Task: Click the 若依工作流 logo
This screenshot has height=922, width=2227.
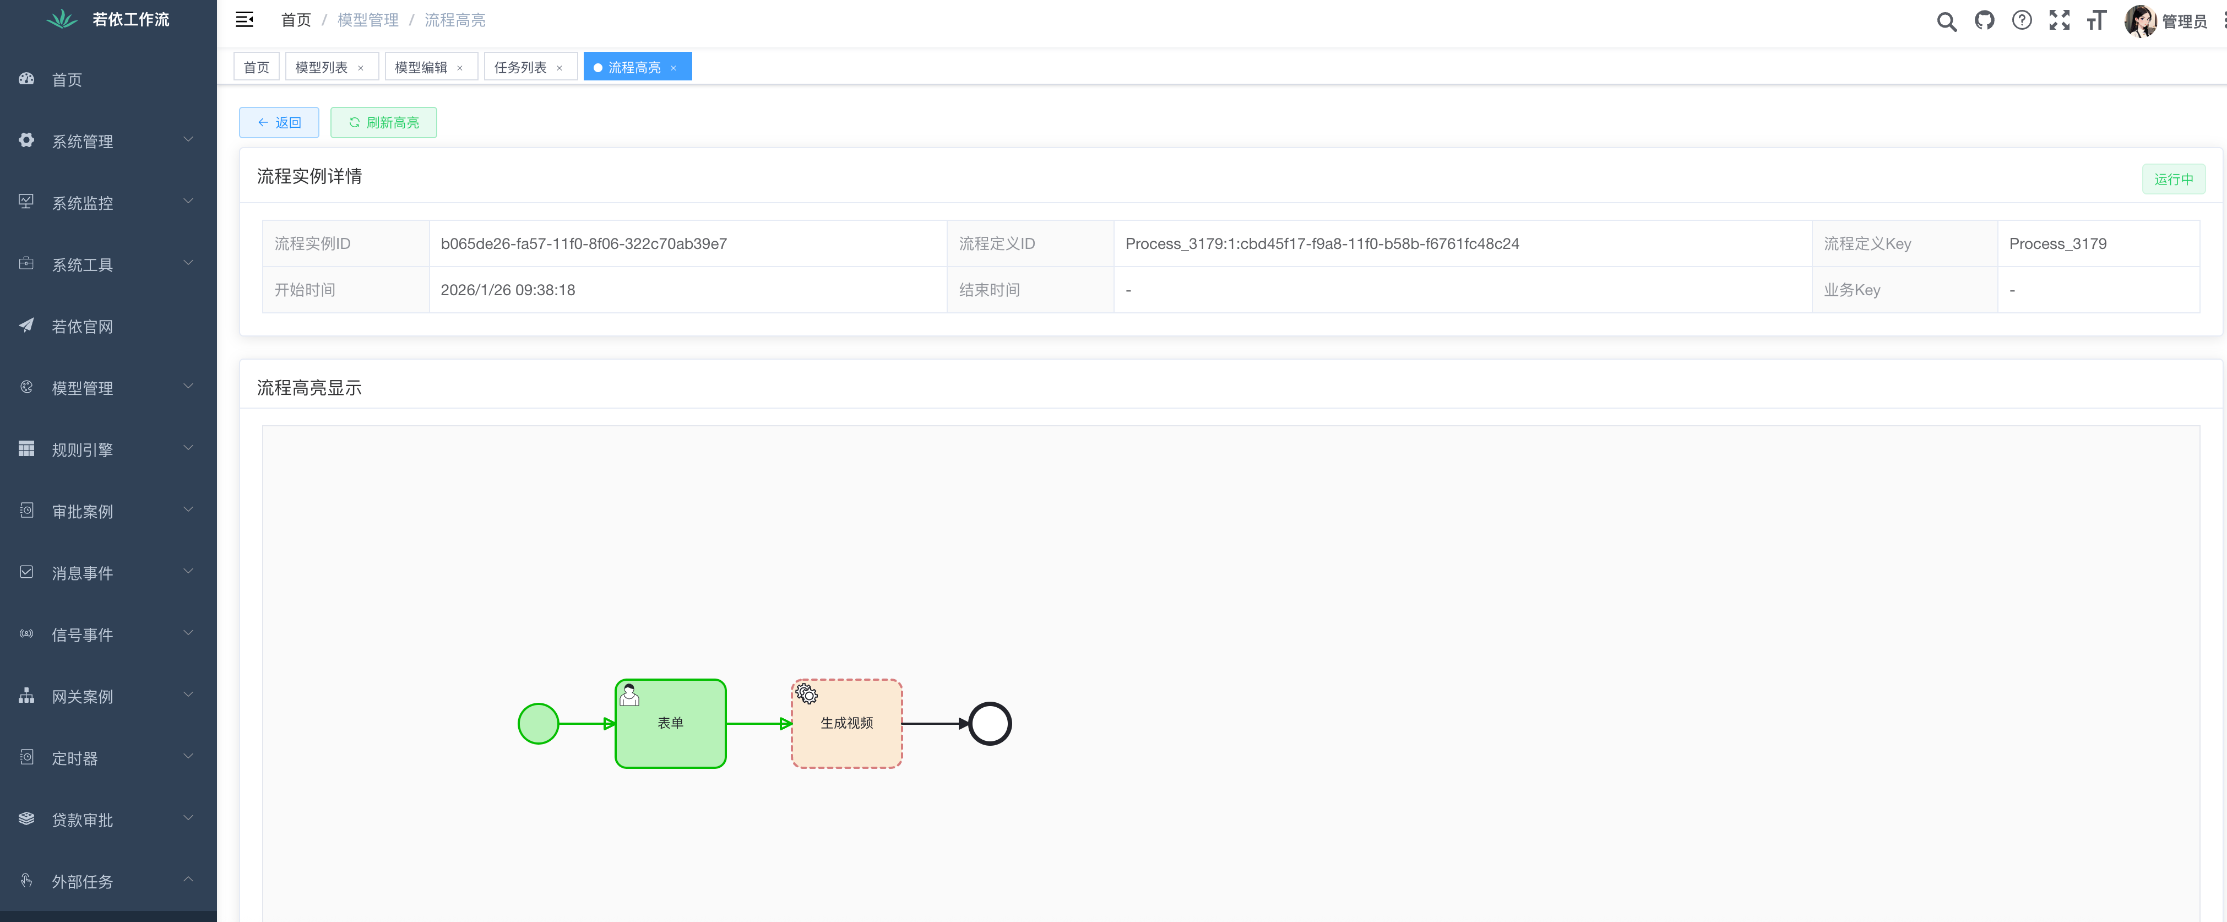Action: [x=62, y=19]
